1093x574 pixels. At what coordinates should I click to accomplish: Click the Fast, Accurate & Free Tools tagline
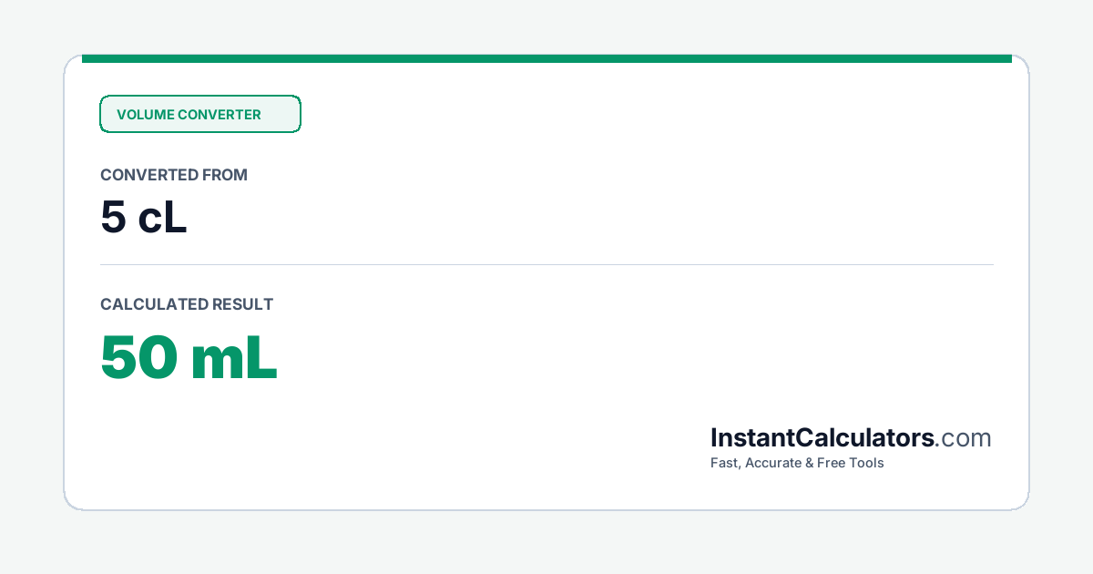point(797,463)
